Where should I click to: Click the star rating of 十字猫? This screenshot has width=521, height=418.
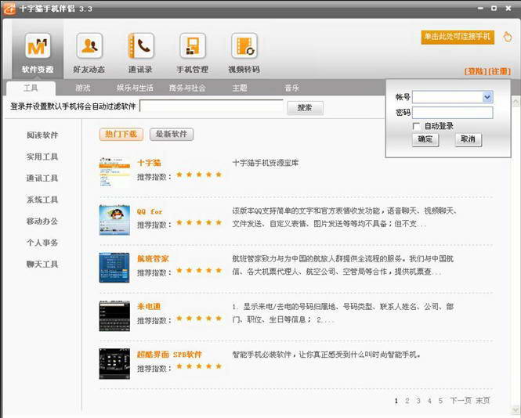pos(199,175)
